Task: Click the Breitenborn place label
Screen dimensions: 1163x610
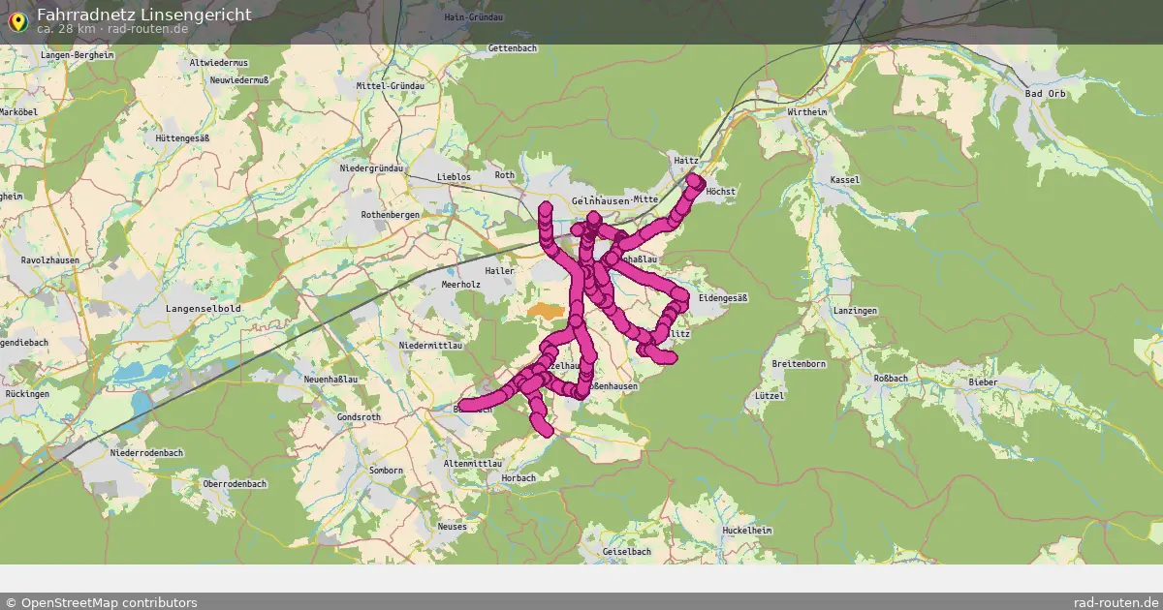Action: [799, 363]
